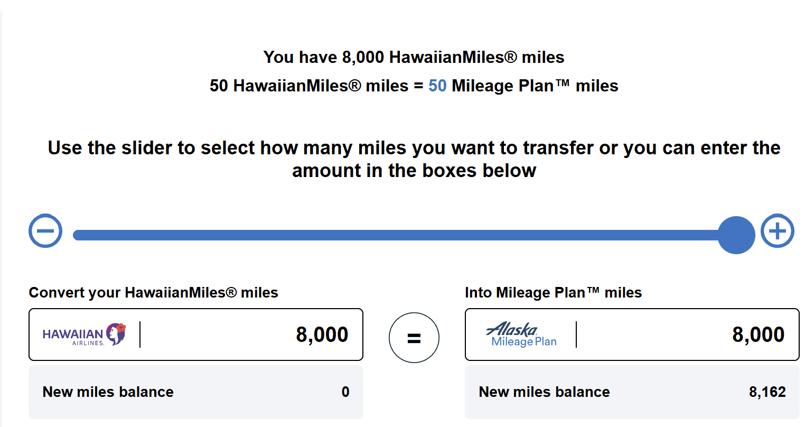Click the 'Convert your HawaiianMiles® miles' label
The image size is (805, 427).
coord(153,293)
